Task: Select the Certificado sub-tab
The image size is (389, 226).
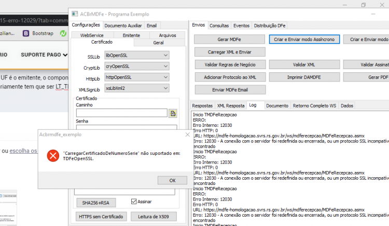Action: (102, 42)
